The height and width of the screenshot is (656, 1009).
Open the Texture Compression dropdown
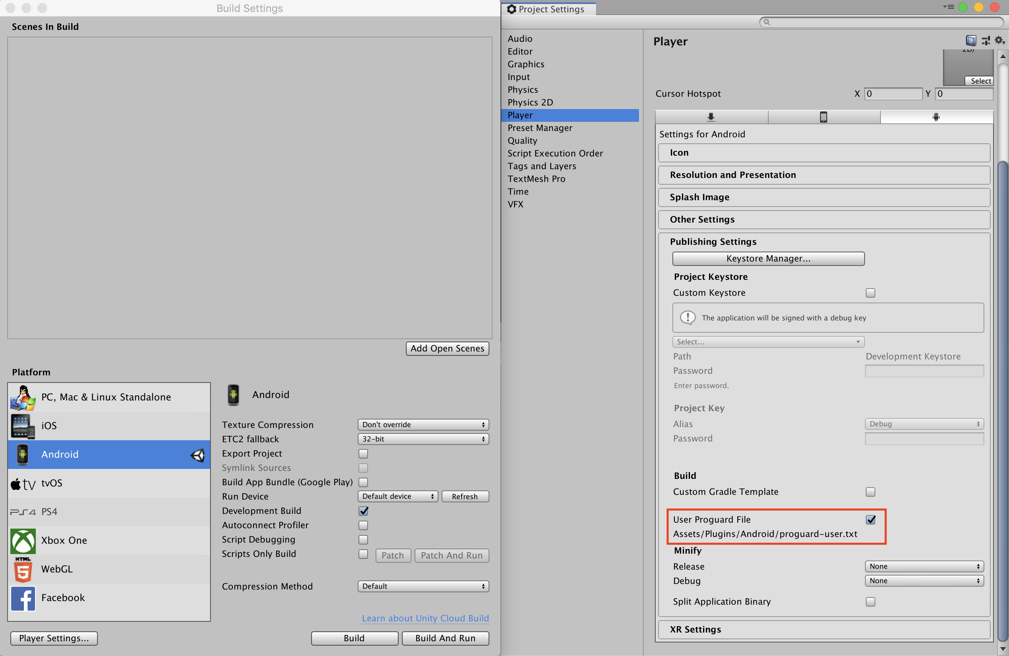421,424
